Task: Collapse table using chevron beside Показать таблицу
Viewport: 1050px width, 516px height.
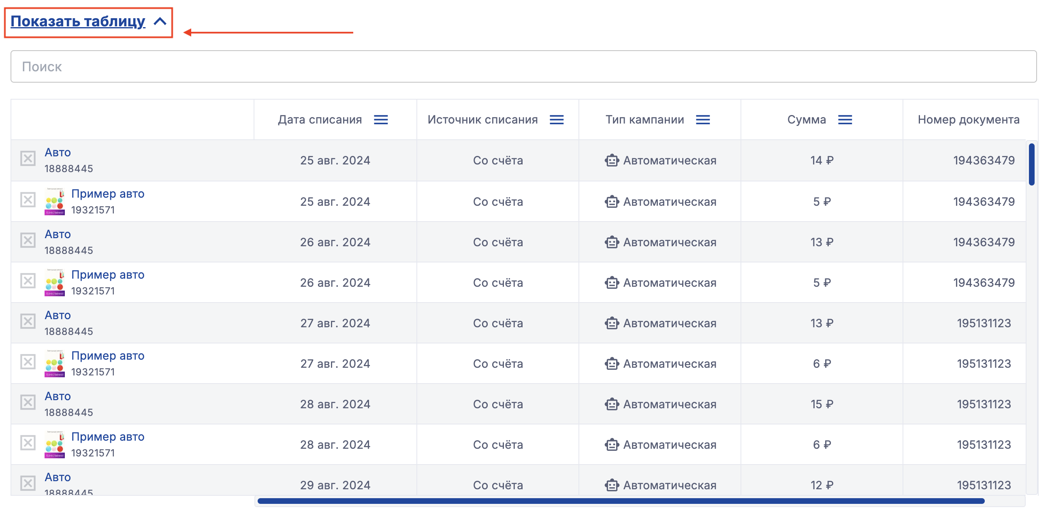Action: (160, 21)
